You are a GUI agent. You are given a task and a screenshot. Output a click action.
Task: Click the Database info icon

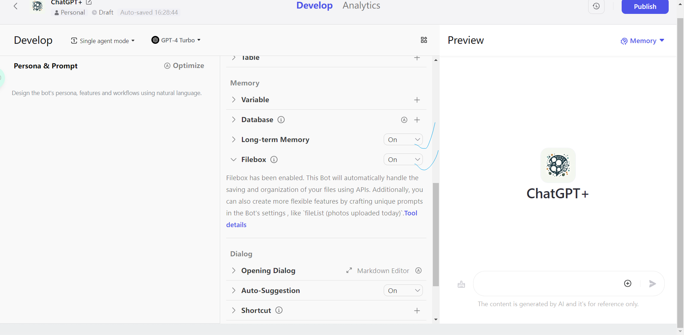pos(281,120)
